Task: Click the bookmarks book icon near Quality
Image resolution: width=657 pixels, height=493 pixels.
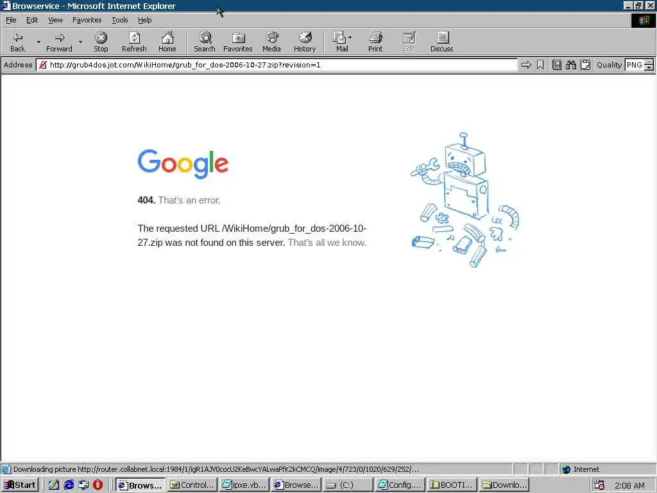Action: [557, 65]
